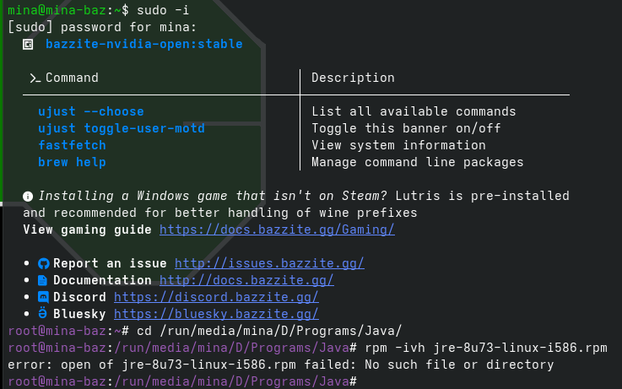Click the Bluesky icon beside Bluesky label

(x=42, y=313)
